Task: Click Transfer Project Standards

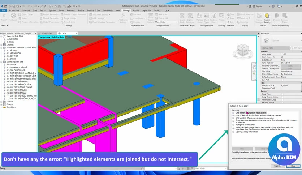Action: point(73,14)
